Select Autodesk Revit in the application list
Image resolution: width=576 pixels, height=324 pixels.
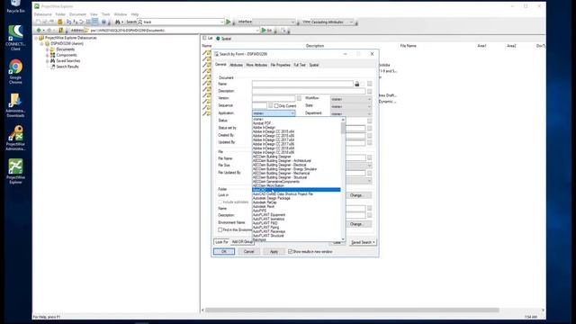296,206
